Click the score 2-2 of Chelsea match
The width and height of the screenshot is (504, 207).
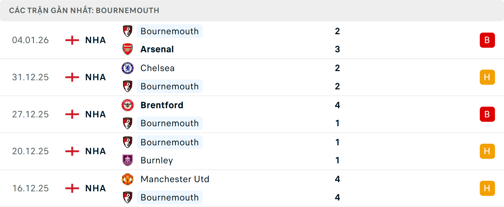[x=338, y=77]
